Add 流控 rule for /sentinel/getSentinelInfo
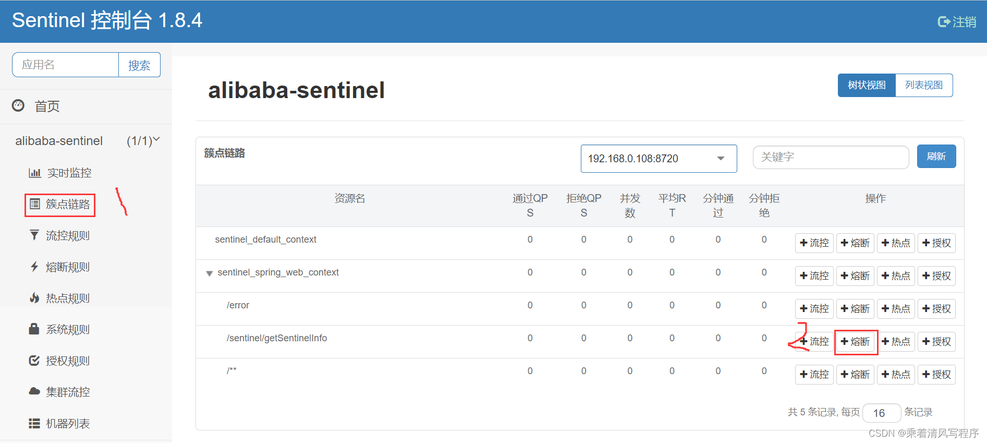This screenshot has width=987, height=443. point(814,342)
